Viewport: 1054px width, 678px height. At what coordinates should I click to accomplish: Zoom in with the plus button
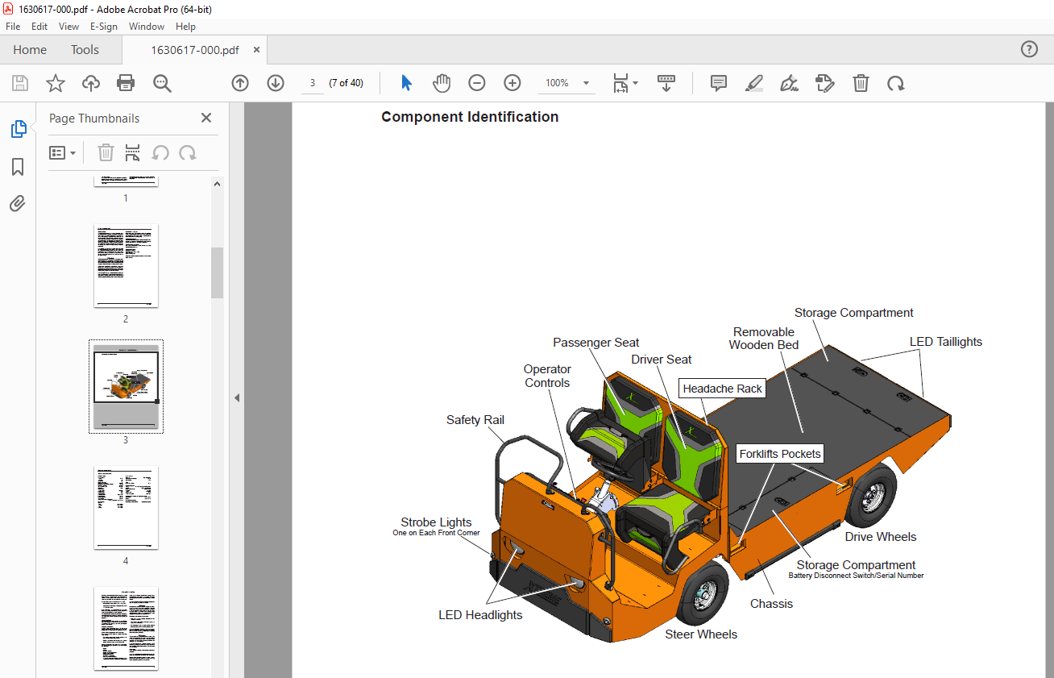[512, 83]
